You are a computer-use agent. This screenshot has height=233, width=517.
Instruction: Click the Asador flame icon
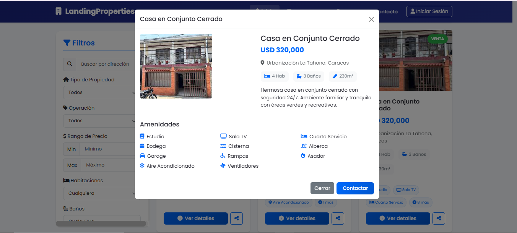click(303, 156)
